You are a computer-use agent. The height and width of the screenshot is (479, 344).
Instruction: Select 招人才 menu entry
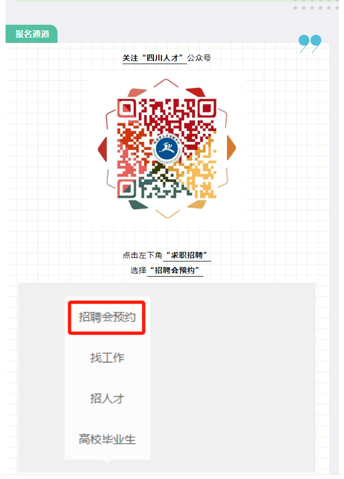[107, 398]
